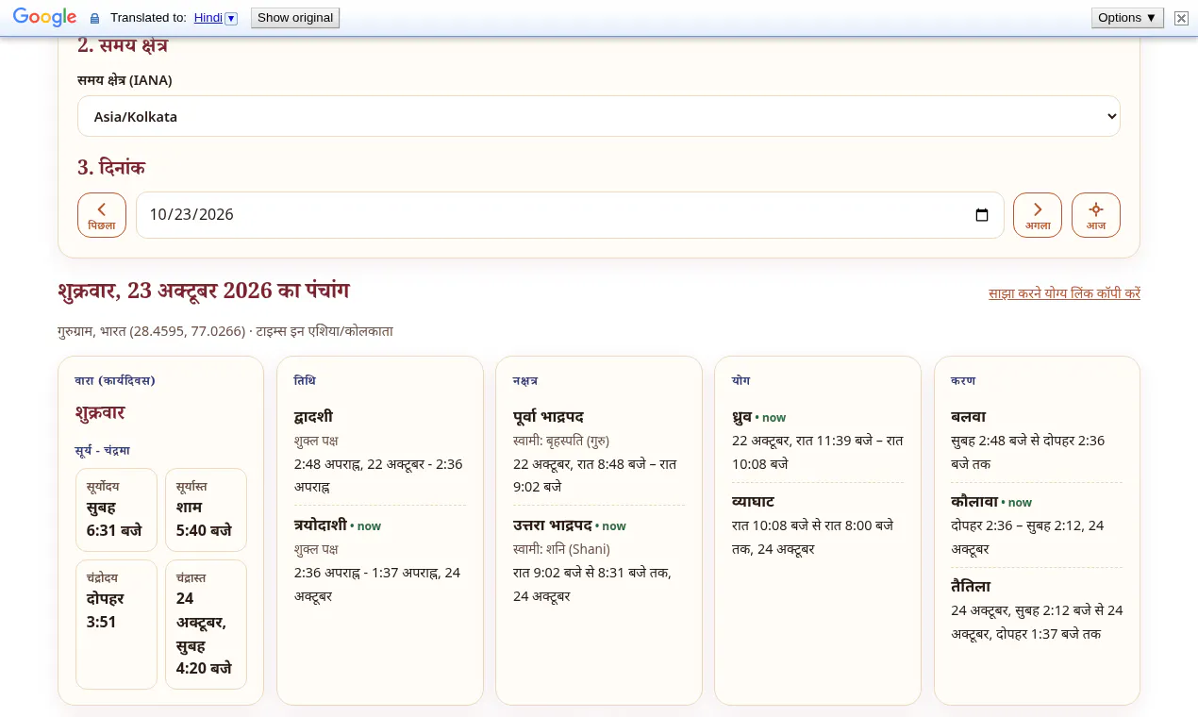Open the calendar picker icon in date field
This screenshot has height=717, width=1198.
[x=982, y=215]
